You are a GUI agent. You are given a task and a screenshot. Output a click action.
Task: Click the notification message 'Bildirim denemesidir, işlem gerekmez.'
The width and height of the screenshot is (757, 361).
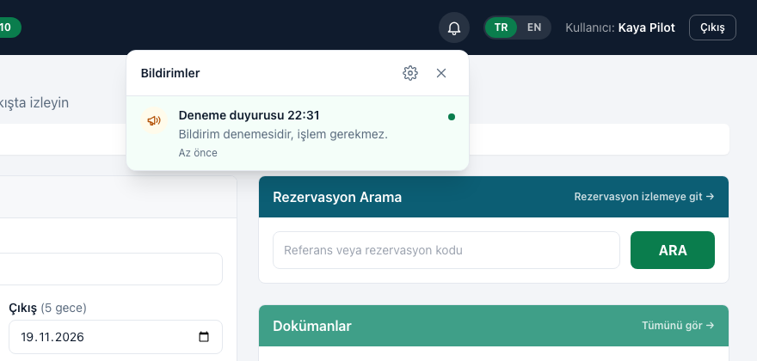click(x=283, y=135)
